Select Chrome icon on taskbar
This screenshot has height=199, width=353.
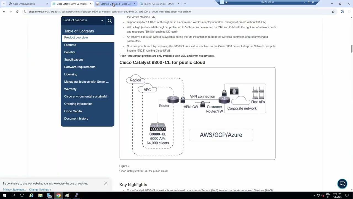[58, 195]
